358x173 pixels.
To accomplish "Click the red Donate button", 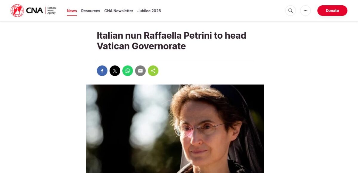I will (x=332, y=11).
